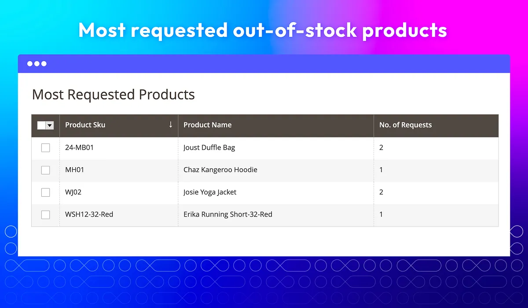Viewport: 528px width, 308px height.
Task: Click the first white window dot
Action: point(30,64)
